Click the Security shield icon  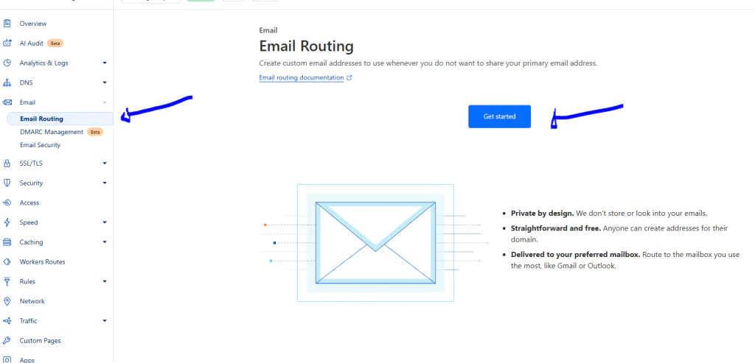pos(7,183)
